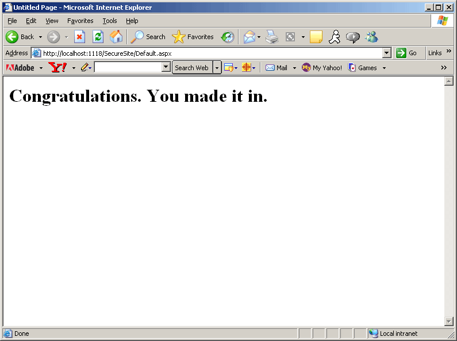The image size is (457, 341).
Task: Show more Yahoo toolbar buttons chevron
Action: click(x=444, y=68)
